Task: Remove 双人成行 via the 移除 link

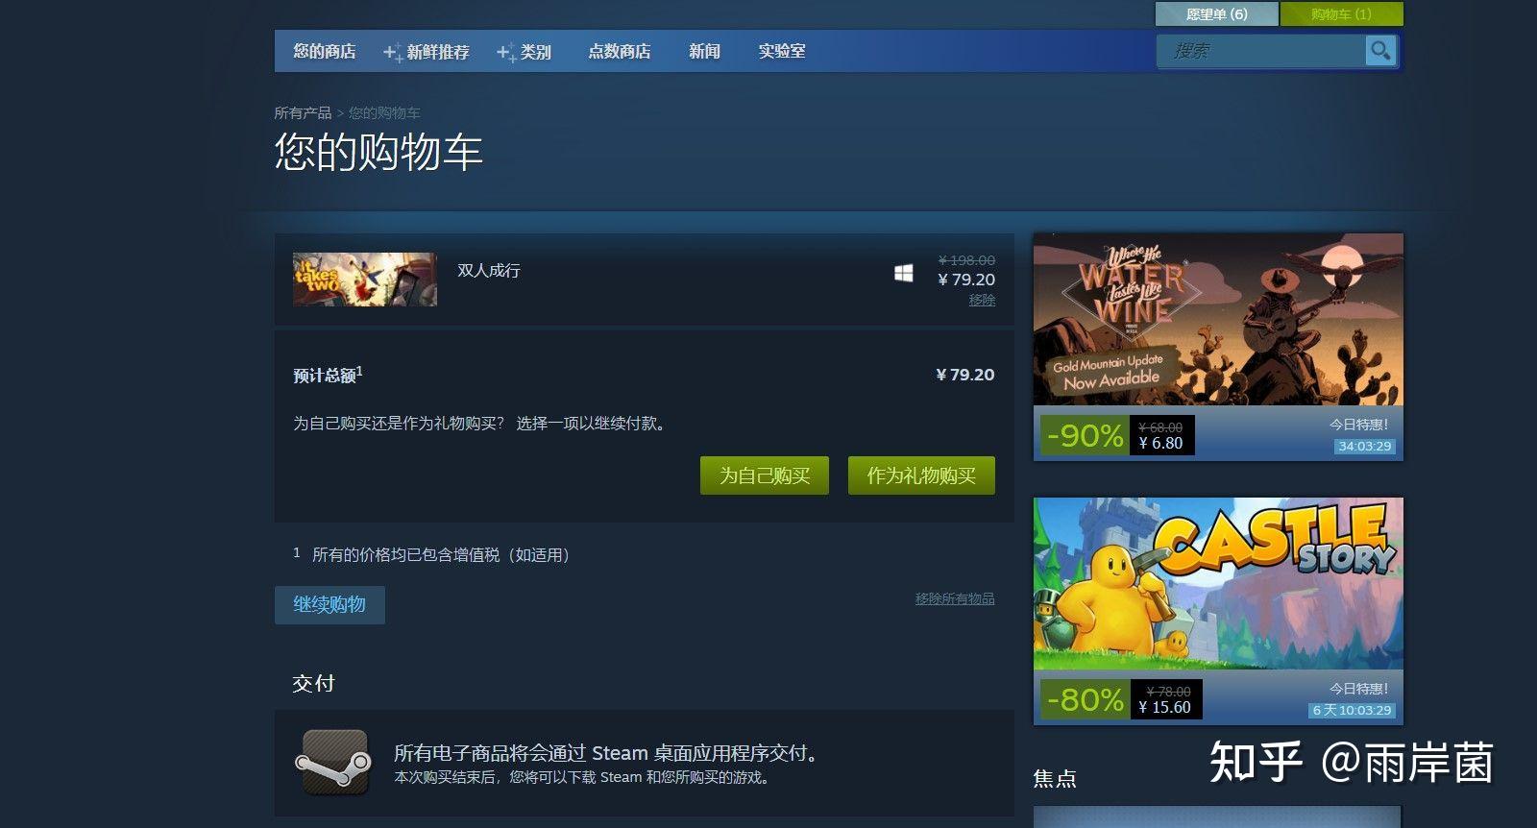Action: point(982,300)
